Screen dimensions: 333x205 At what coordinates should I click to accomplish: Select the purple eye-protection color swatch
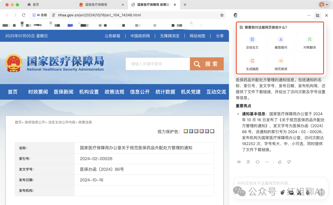pos(207,131)
